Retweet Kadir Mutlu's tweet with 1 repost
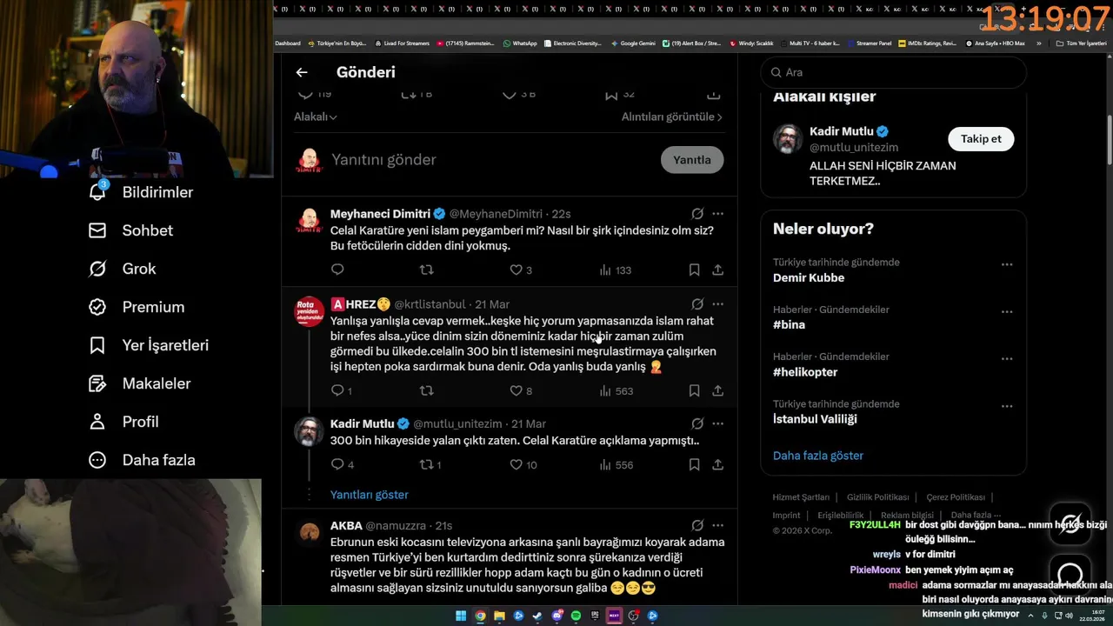Screen dimensions: 1113x626 click(430, 465)
